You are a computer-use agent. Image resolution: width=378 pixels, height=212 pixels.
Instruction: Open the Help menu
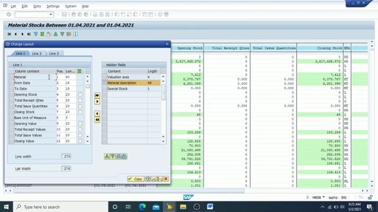tap(85, 6)
